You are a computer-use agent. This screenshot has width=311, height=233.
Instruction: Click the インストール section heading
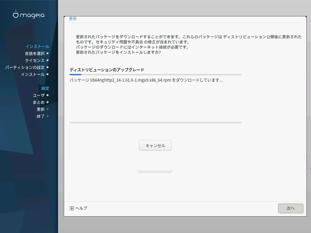[37, 46]
